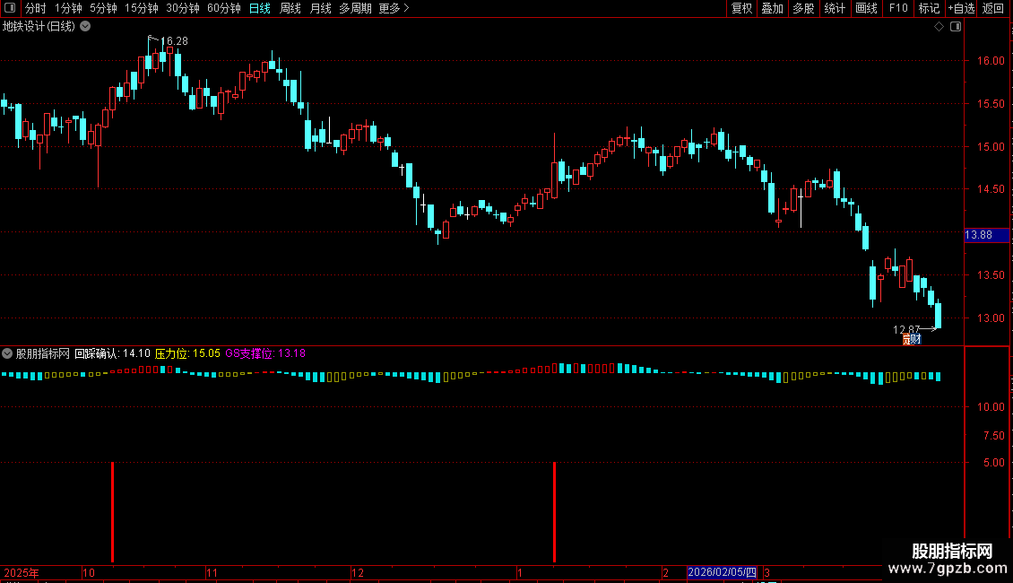This screenshot has width=1013, height=583.
Task: Click the 16.28 high price label
Action: point(175,41)
